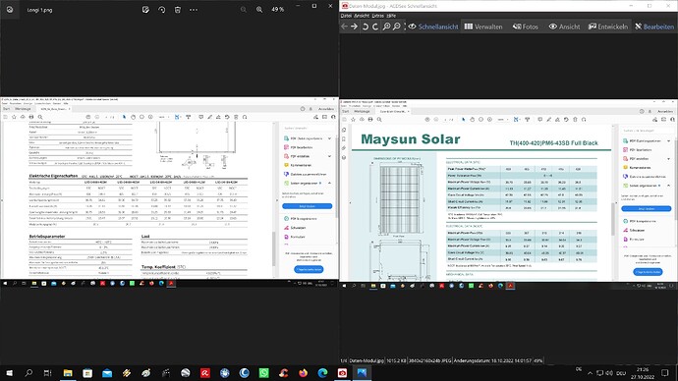678x381 pixels.
Task: Open the Windows Start menu
Action: pos(9,372)
